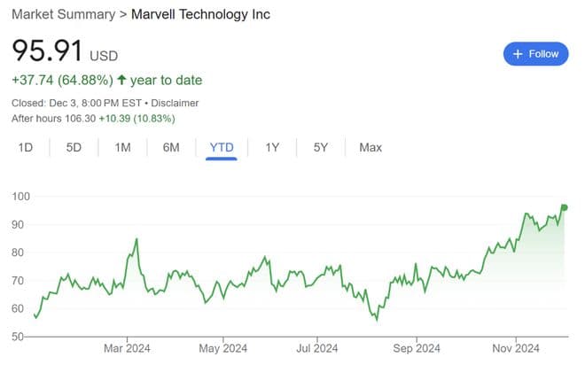Select the 5D time range tab
The width and height of the screenshot is (585, 365).
tap(74, 147)
